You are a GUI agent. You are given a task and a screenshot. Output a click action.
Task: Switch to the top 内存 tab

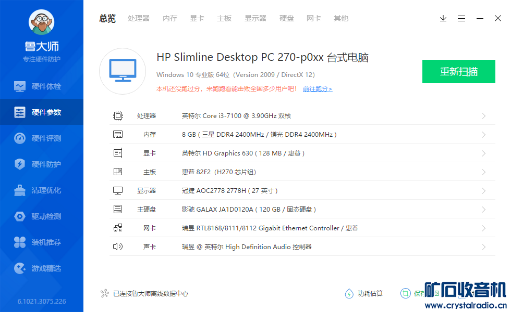[170, 19]
